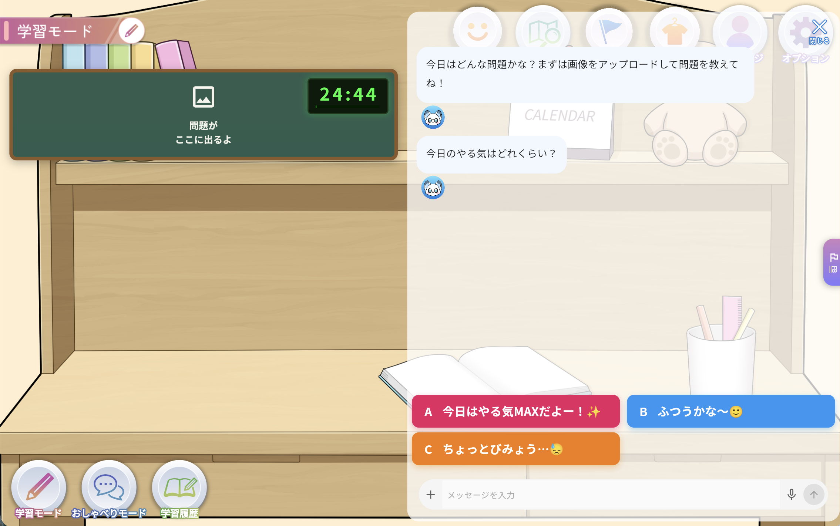Click the pencil edit icon beside 学習モード
Screen dimensions: 840x526
tap(131, 31)
